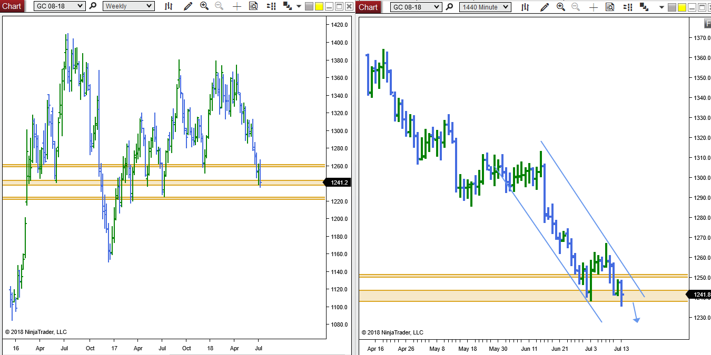Image resolution: width=711 pixels, height=355 pixels.
Task: Toggle crosshair cursor in Weekly chart
Action: 237,6
